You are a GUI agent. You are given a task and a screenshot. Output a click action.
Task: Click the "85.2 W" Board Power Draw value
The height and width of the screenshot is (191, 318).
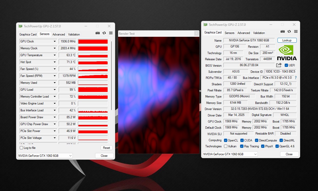68,117
